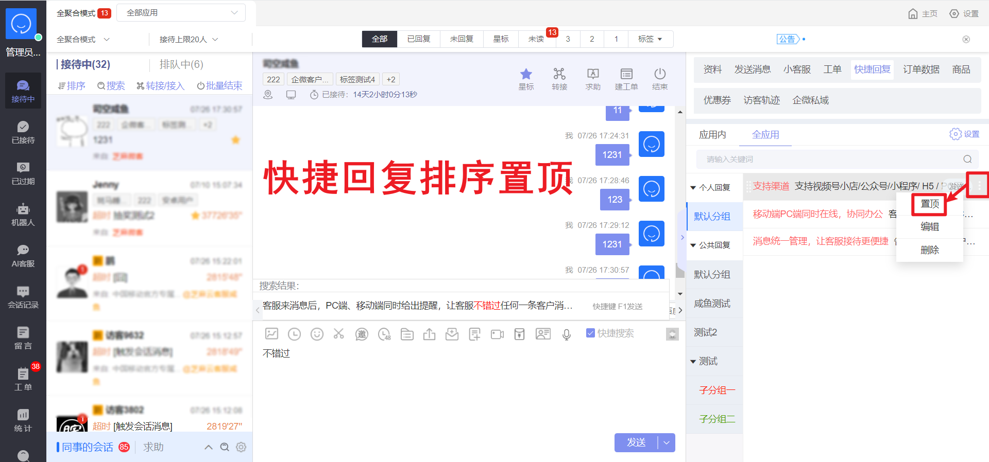989x462 pixels.
Task: Click the 求助 help request icon
Action: click(x=593, y=79)
